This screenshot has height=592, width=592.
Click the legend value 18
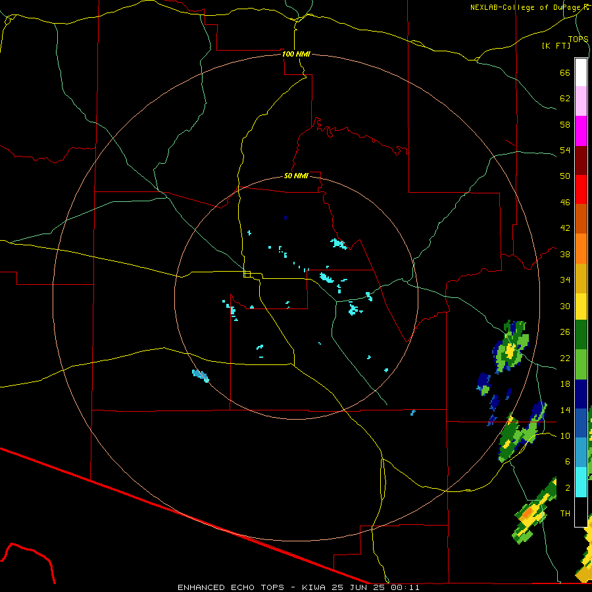(565, 384)
